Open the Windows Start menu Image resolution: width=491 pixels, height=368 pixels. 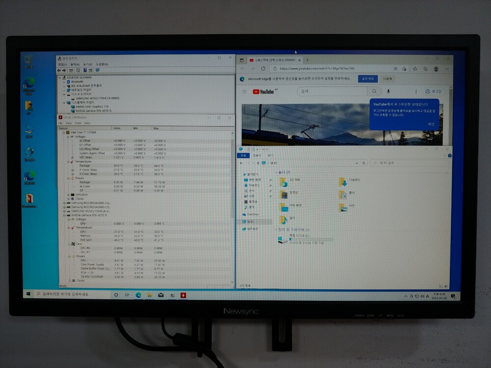click(x=29, y=294)
